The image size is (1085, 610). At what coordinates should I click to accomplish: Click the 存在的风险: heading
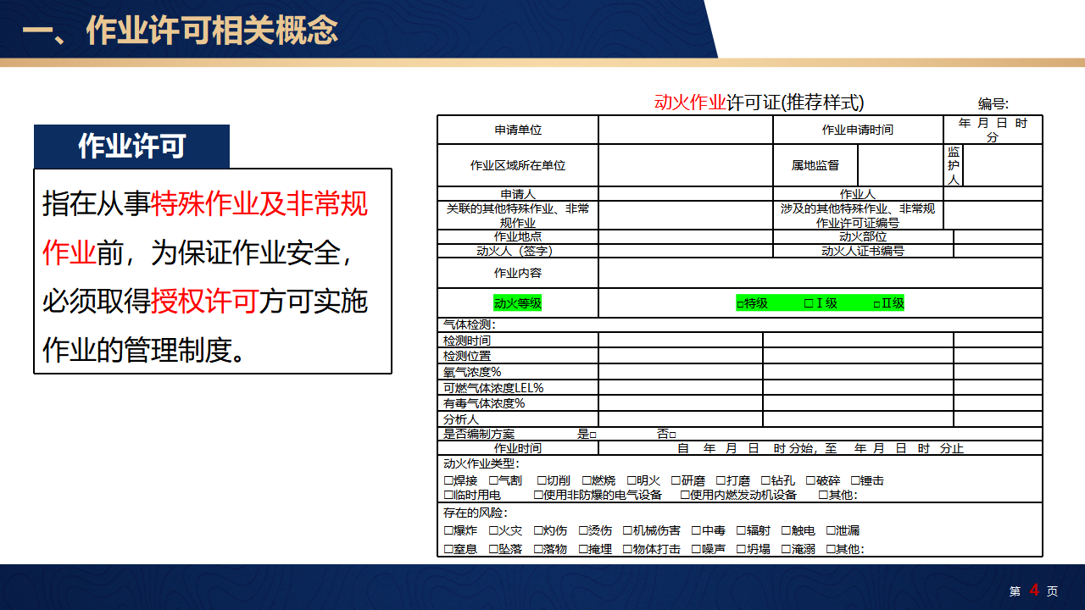point(476,513)
